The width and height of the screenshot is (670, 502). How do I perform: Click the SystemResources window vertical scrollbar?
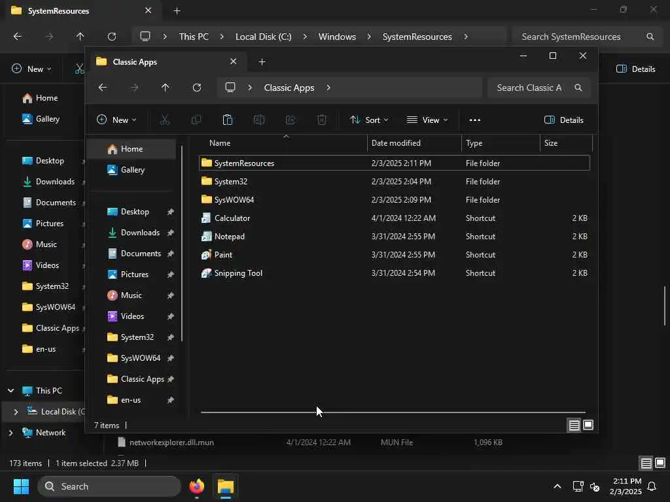click(x=665, y=306)
